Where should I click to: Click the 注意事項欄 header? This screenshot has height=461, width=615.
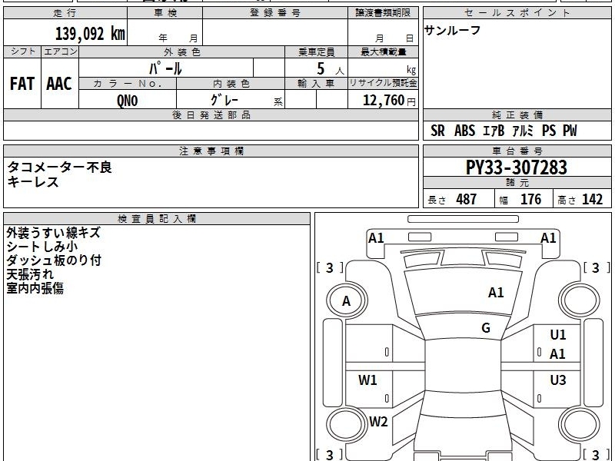point(211,151)
